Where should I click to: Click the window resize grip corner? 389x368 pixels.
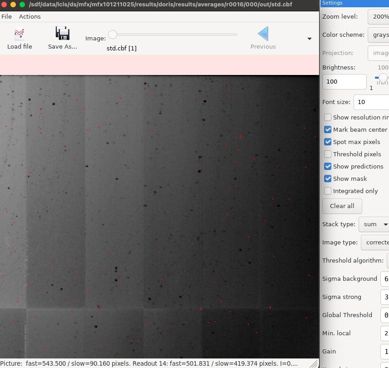[x=314, y=364]
